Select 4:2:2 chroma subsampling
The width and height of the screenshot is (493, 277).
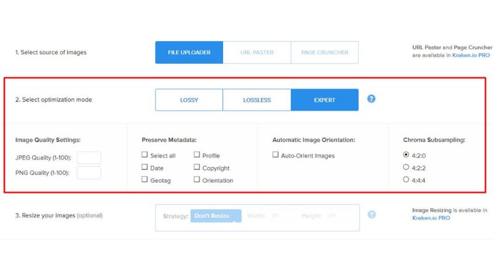click(x=406, y=167)
